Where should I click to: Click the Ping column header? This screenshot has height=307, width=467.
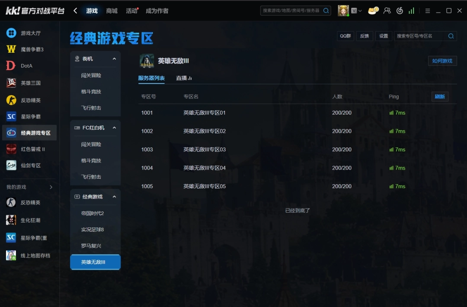[x=394, y=96]
